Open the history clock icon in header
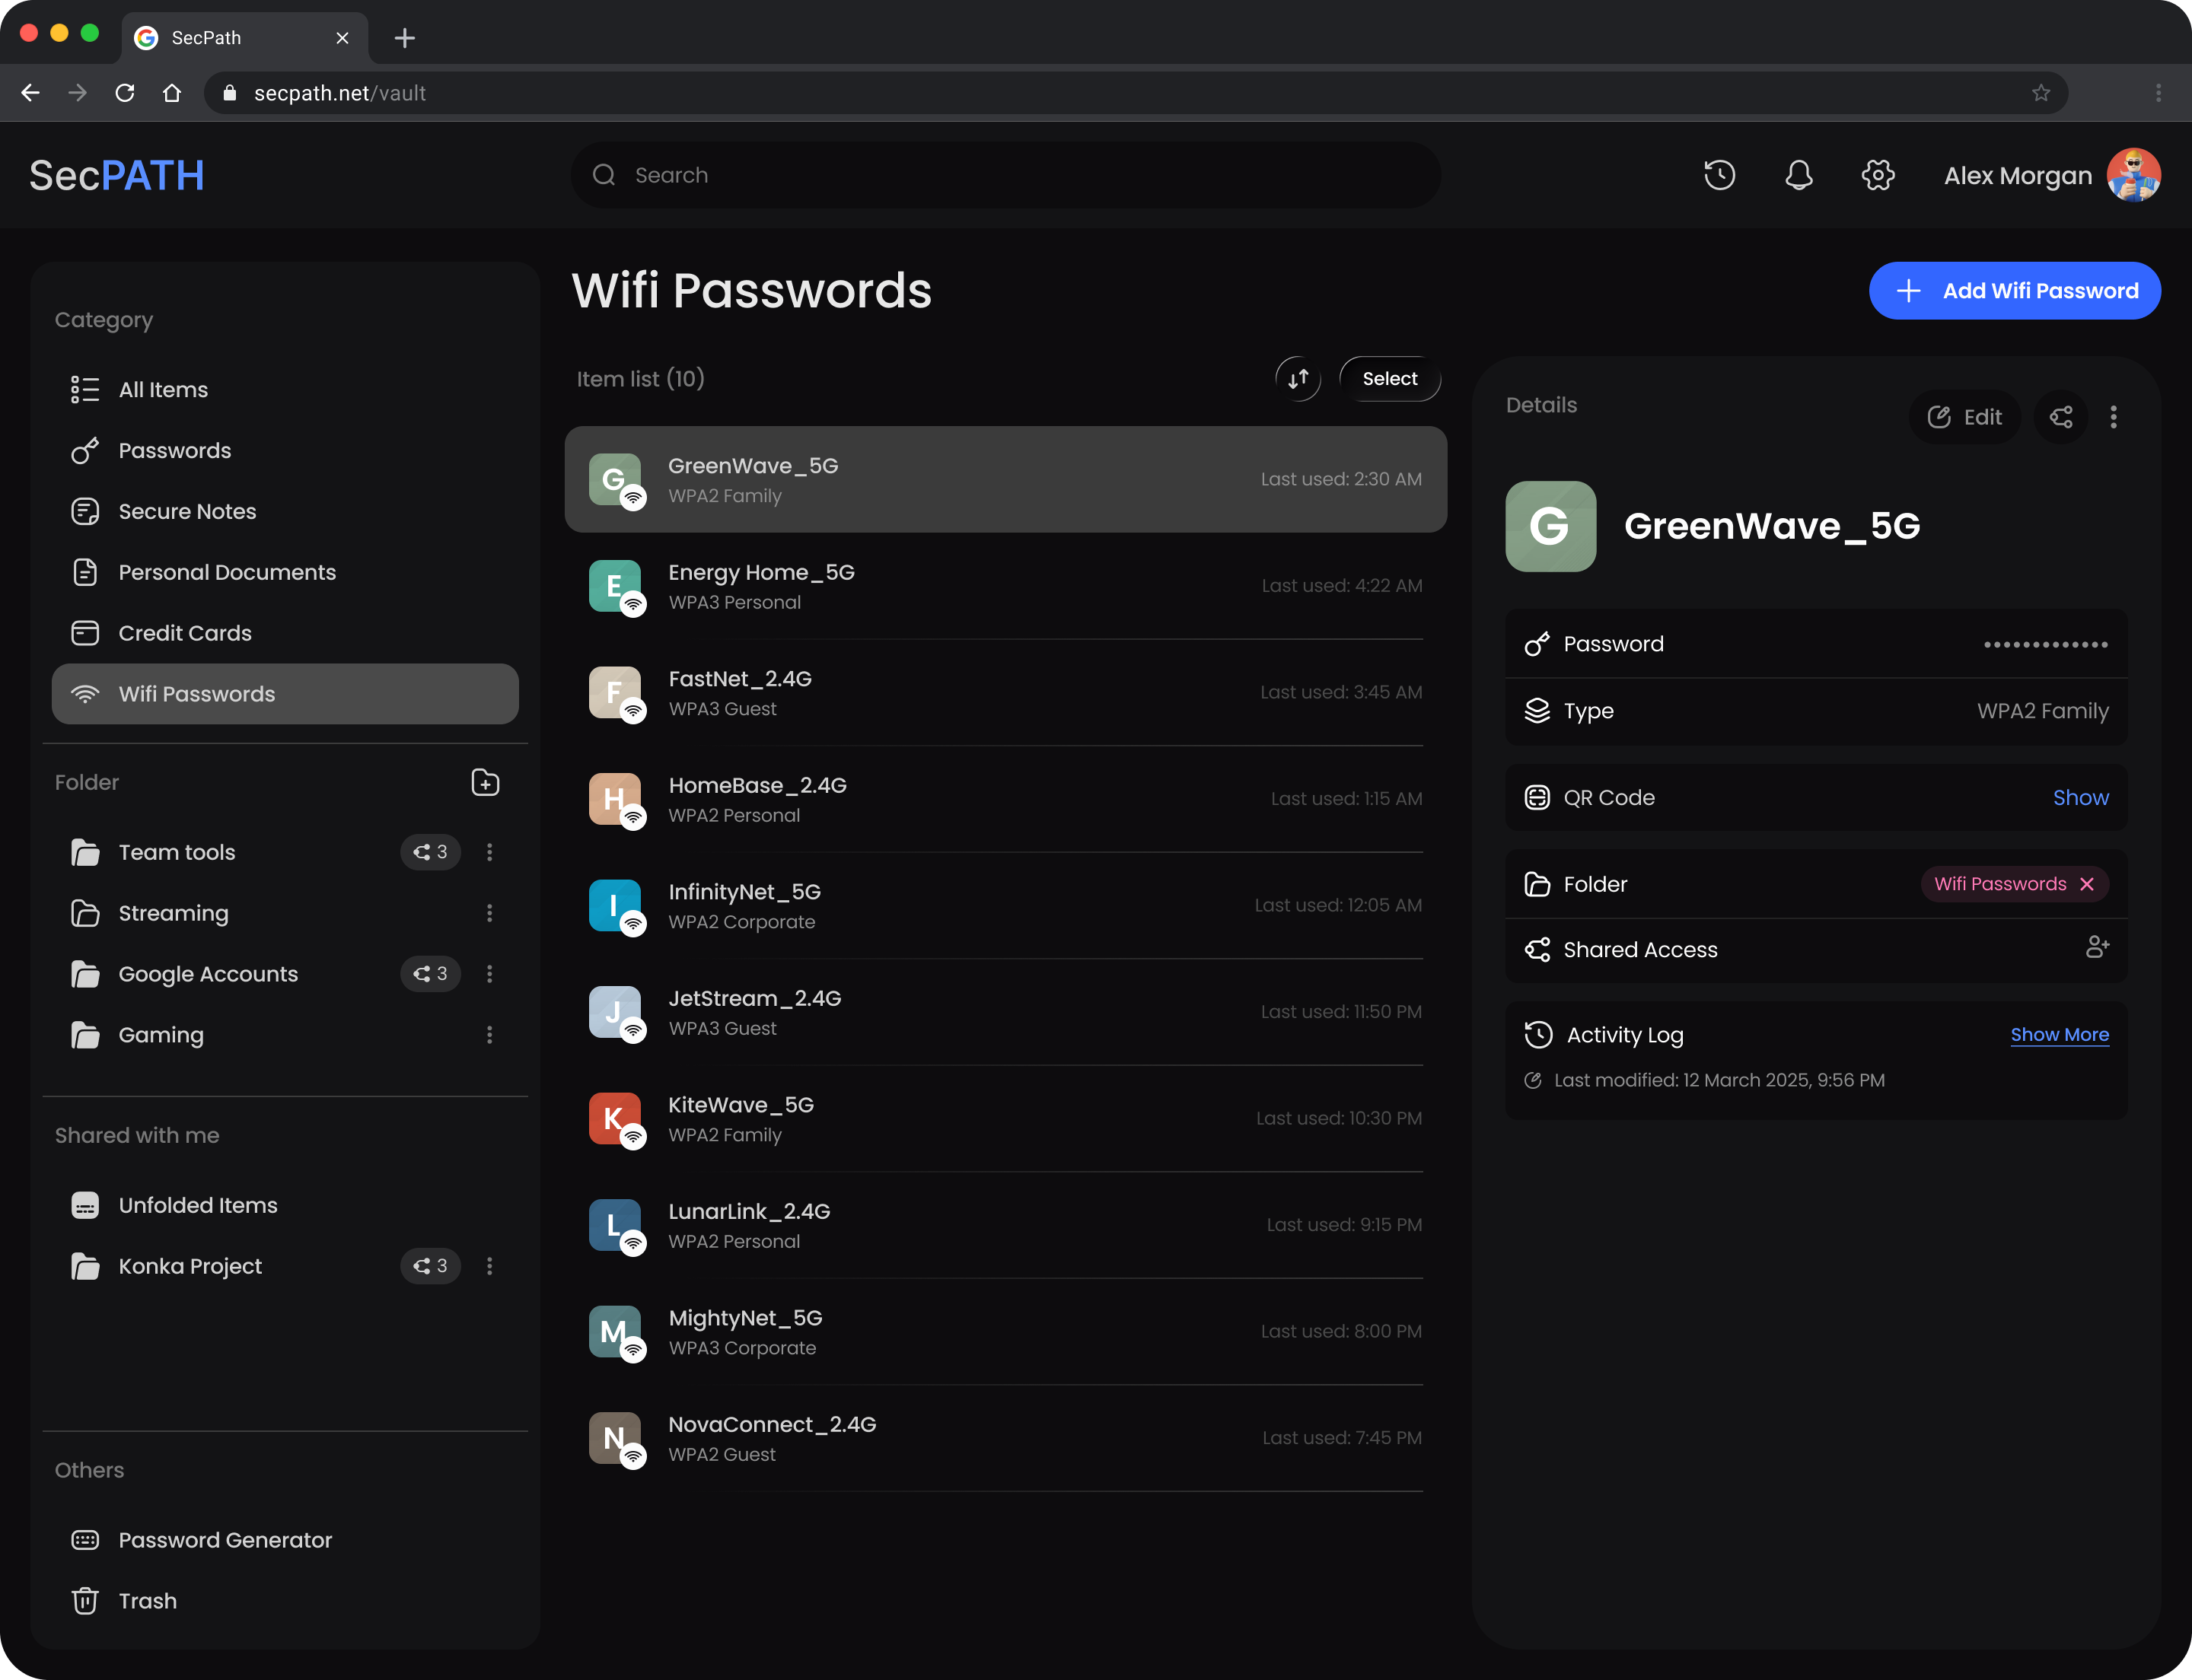Screen dimensions: 2192x1680 [1719, 175]
